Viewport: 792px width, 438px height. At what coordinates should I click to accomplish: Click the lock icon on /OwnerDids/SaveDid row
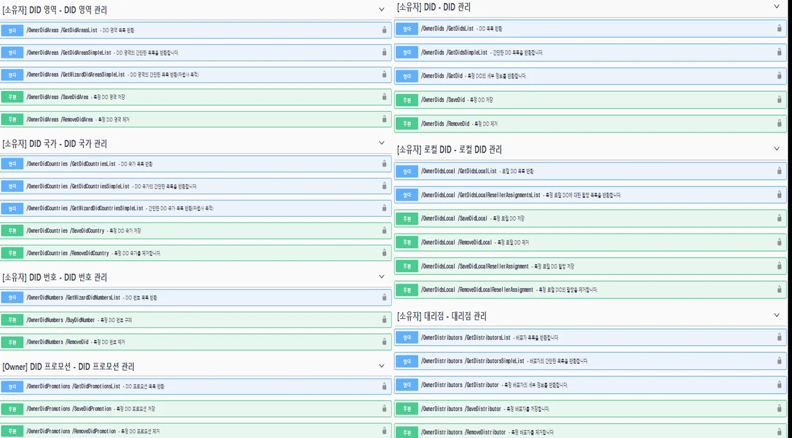[779, 99]
